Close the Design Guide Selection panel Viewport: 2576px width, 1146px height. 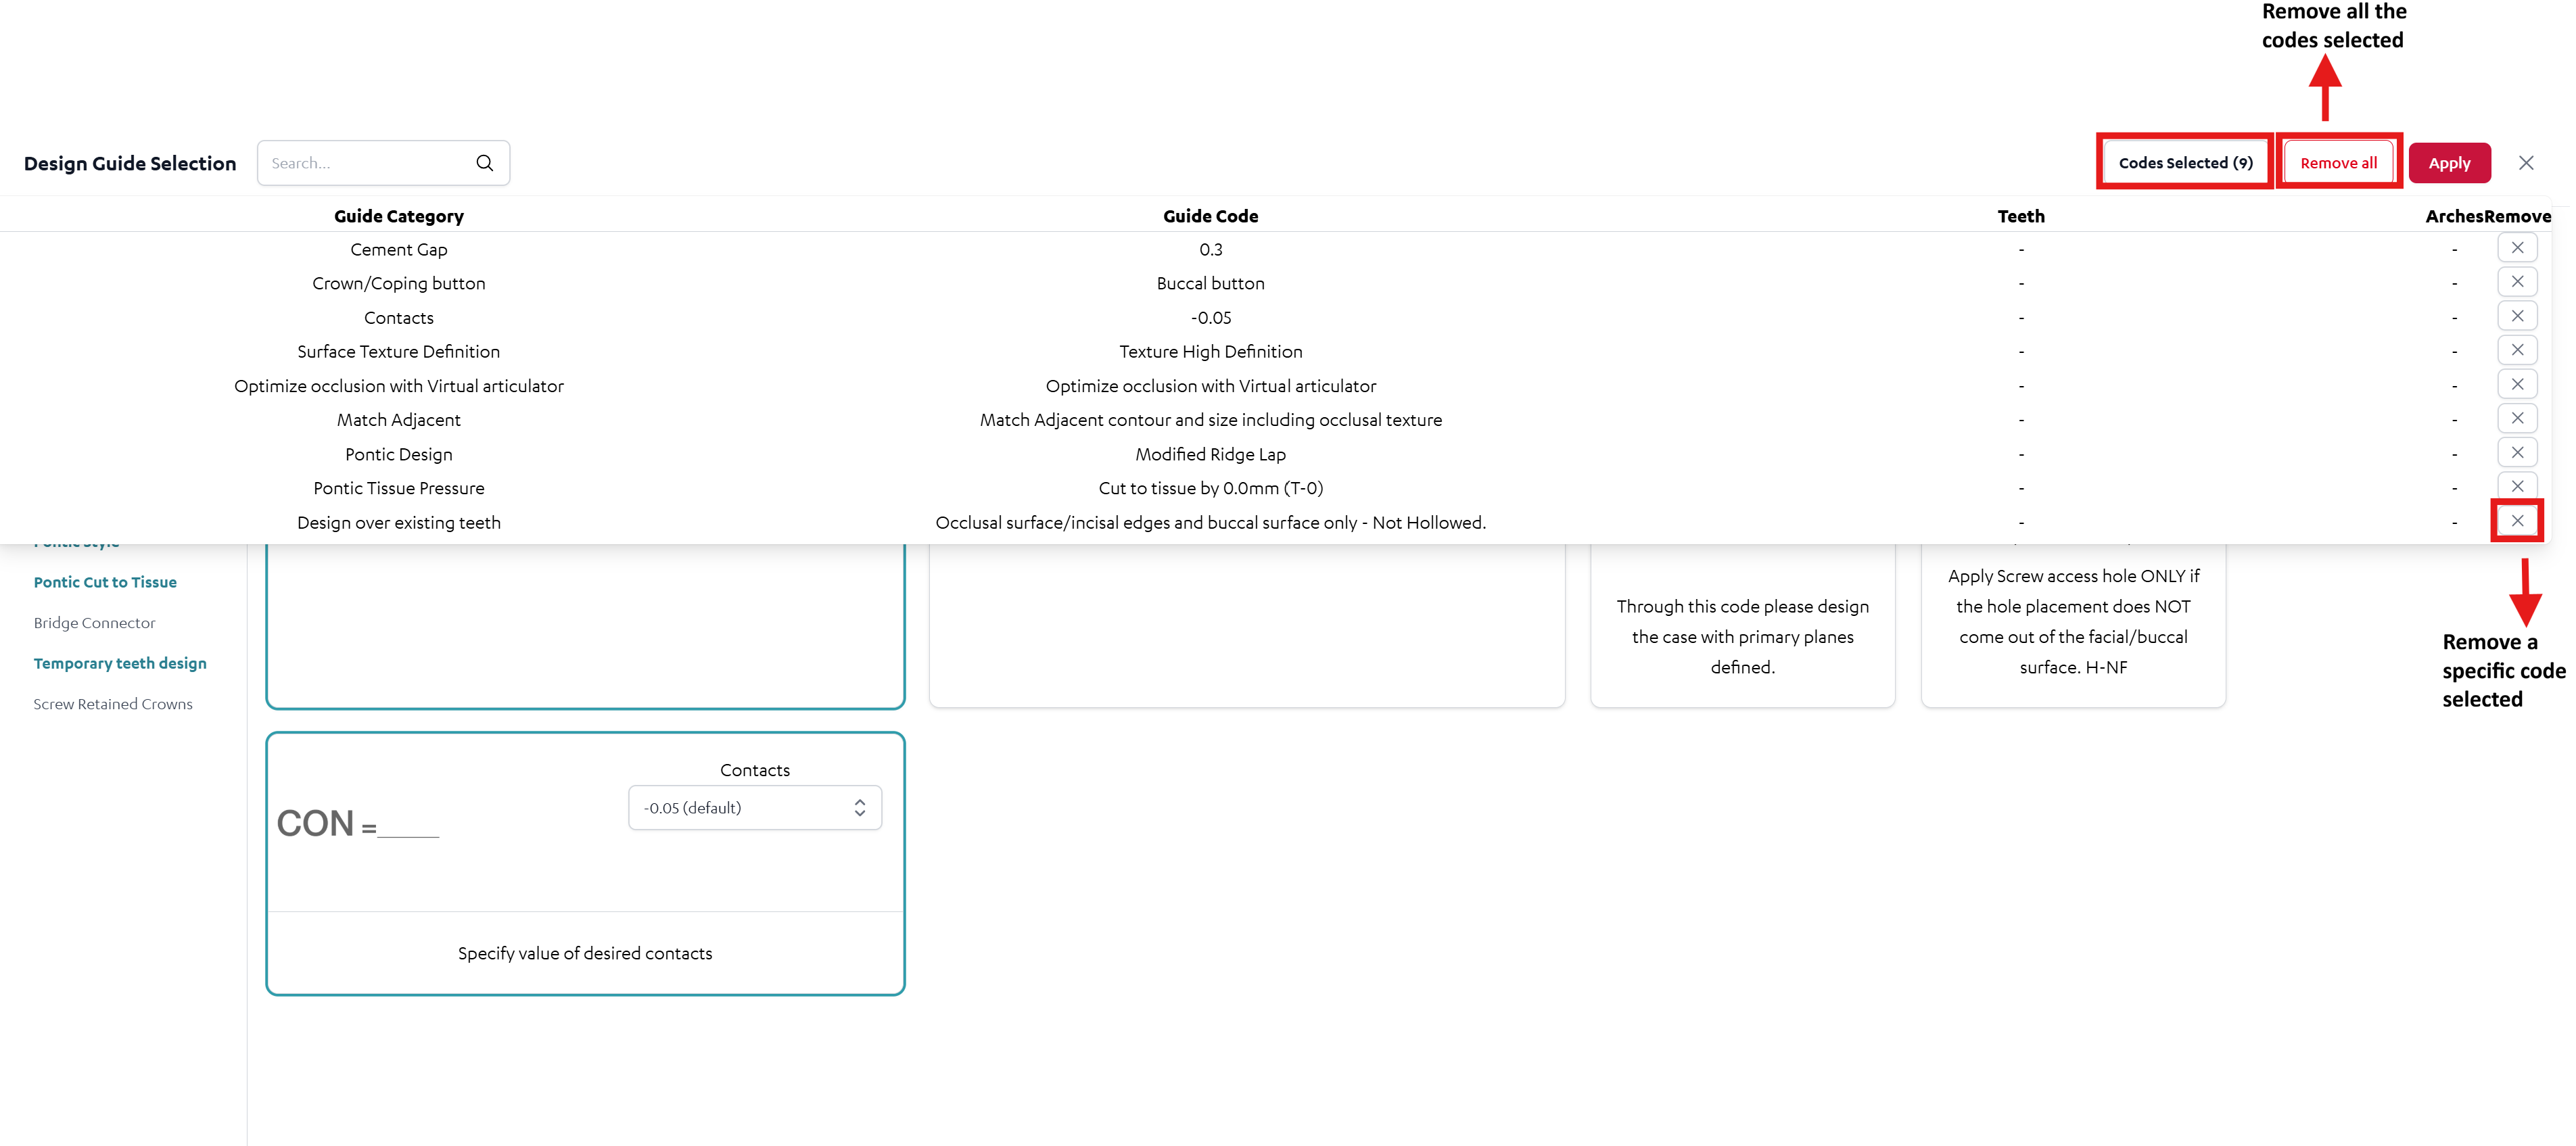click(2526, 163)
